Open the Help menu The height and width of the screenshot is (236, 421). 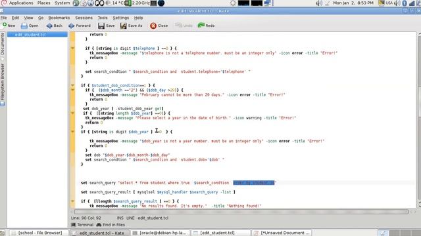tap(139, 18)
